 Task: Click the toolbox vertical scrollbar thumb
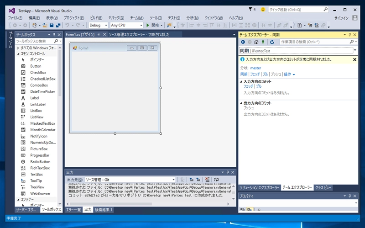tap(60, 74)
